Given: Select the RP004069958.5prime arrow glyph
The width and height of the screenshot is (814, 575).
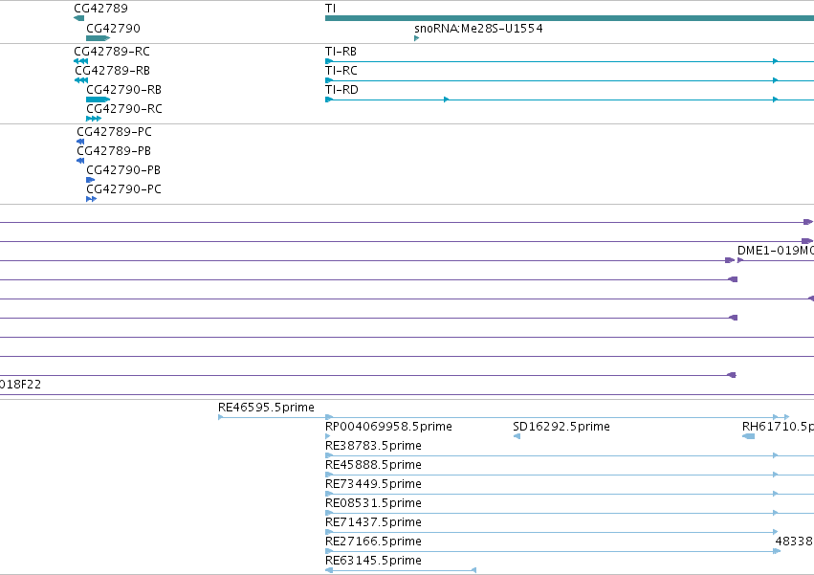Looking at the screenshot, I should (x=327, y=437).
